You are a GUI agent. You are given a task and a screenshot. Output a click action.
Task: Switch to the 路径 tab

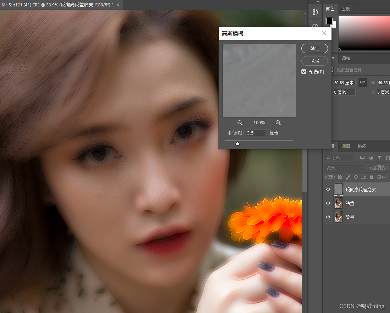(x=362, y=147)
